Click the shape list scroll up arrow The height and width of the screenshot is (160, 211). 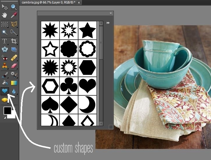click(101, 23)
